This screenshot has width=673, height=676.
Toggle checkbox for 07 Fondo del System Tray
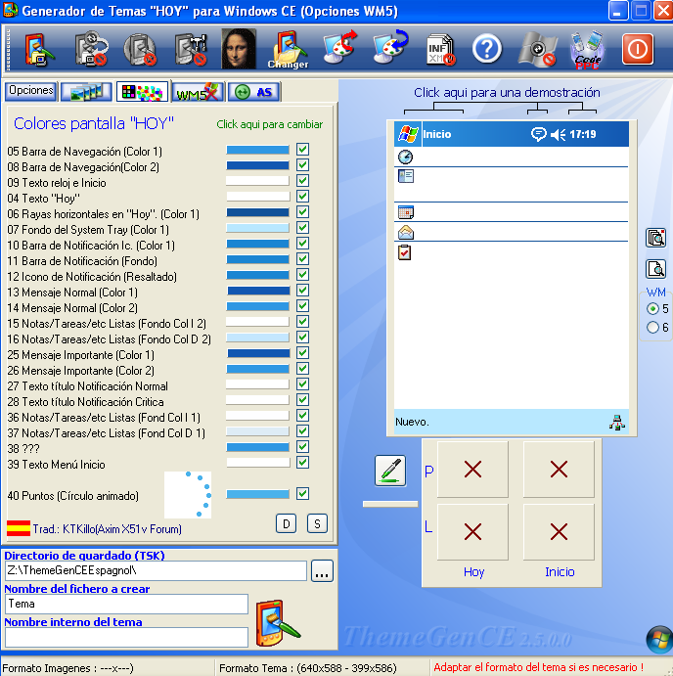pyautogui.click(x=302, y=228)
